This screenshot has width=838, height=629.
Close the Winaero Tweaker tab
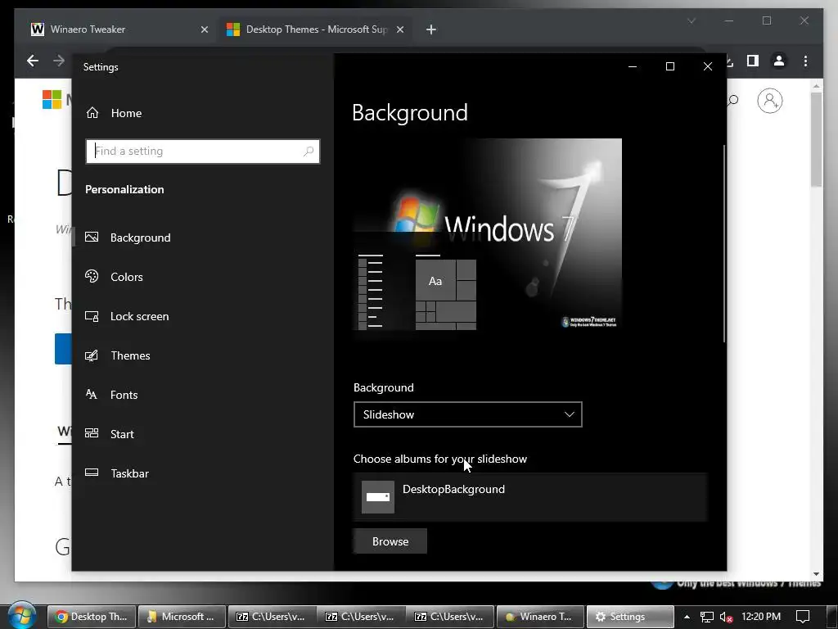point(204,29)
